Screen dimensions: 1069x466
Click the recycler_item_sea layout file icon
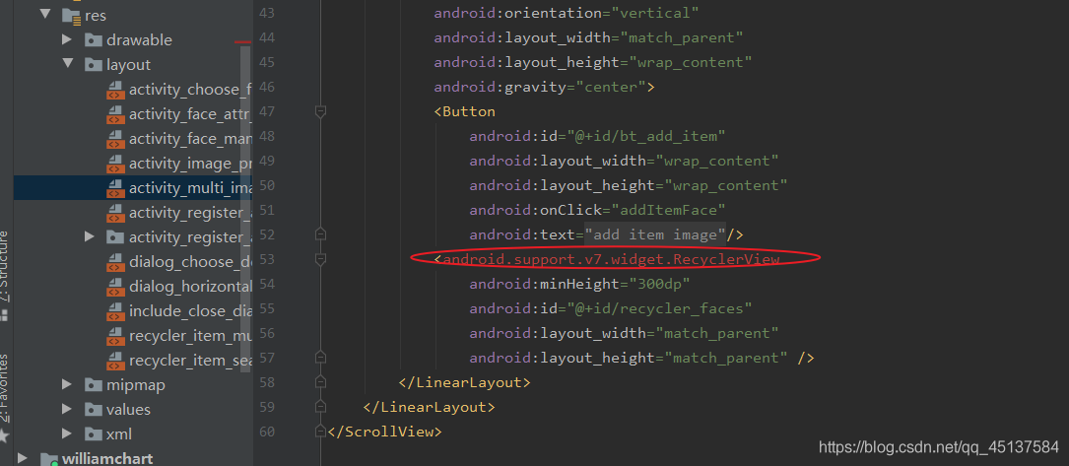point(115,360)
